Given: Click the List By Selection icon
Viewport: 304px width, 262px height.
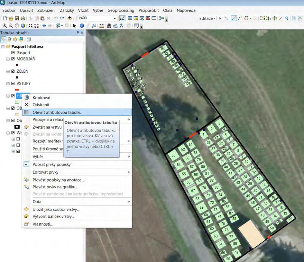Looking at the screenshot, I should (x=21, y=40).
